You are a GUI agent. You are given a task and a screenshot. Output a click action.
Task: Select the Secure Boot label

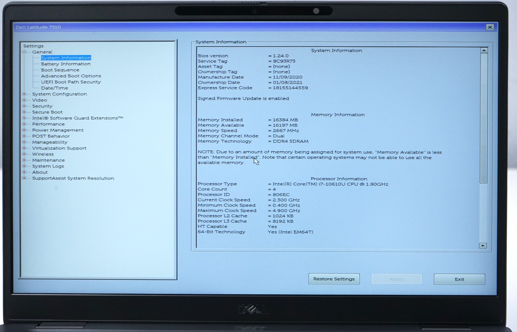pos(47,112)
